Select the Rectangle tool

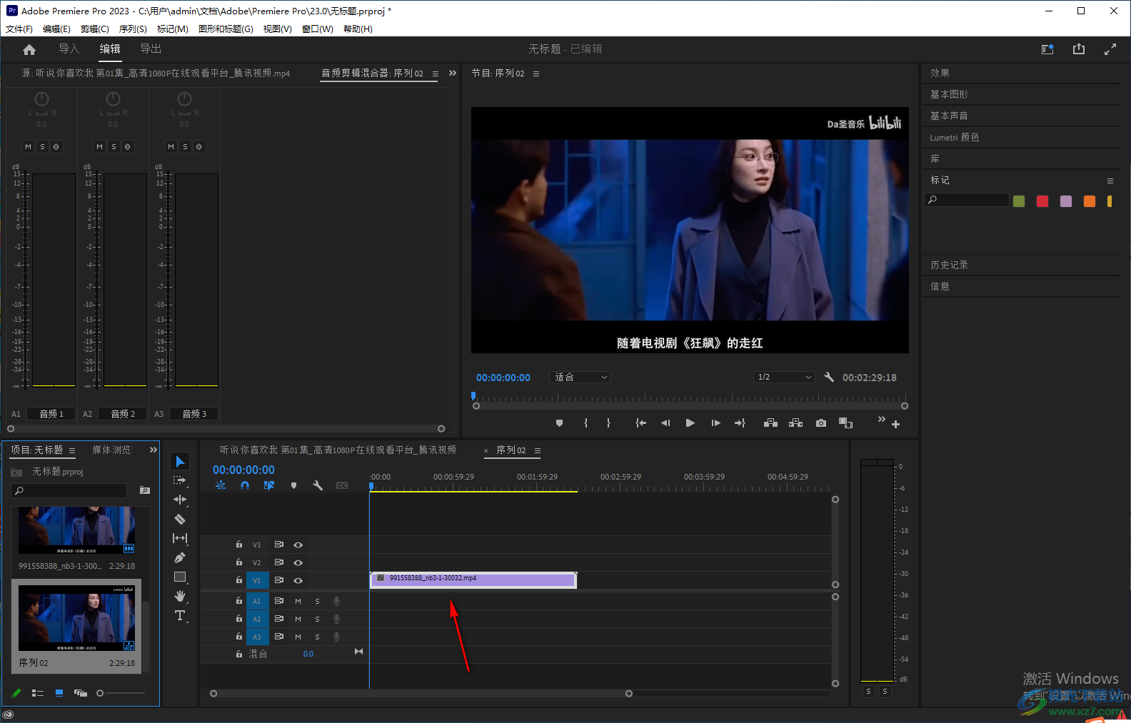click(180, 577)
